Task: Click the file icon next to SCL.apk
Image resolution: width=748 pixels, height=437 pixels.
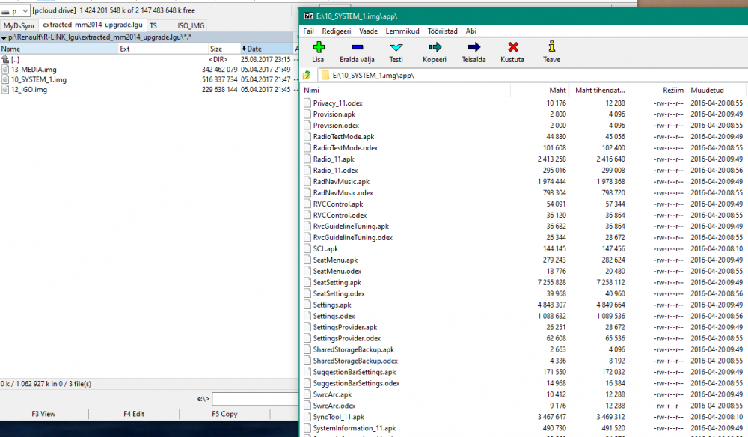Action: [307, 248]
